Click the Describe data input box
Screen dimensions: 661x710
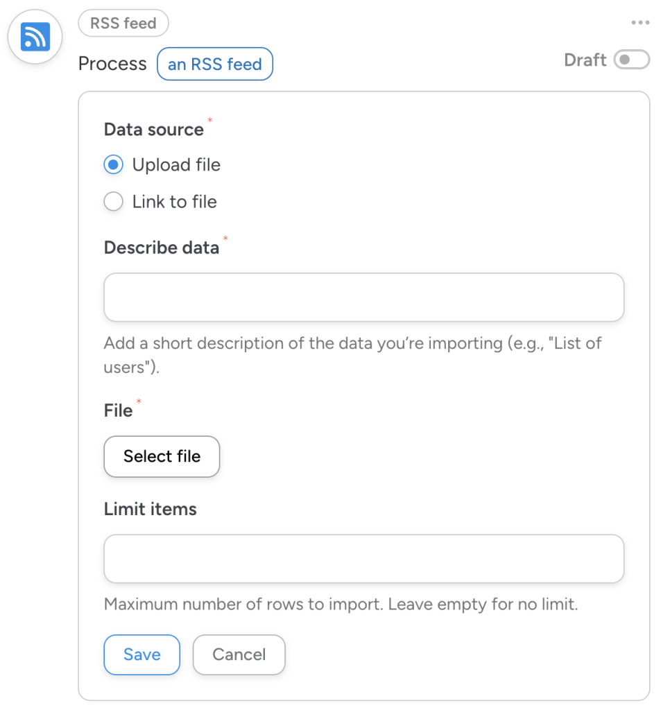click(363, 297)
